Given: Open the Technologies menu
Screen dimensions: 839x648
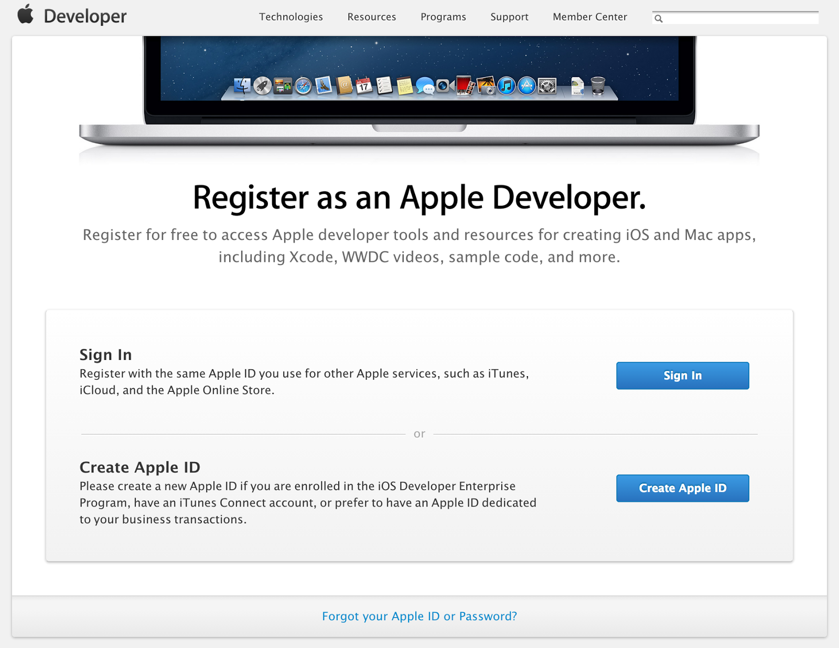Looking at the screenshot, I should [x=291, y=17].
